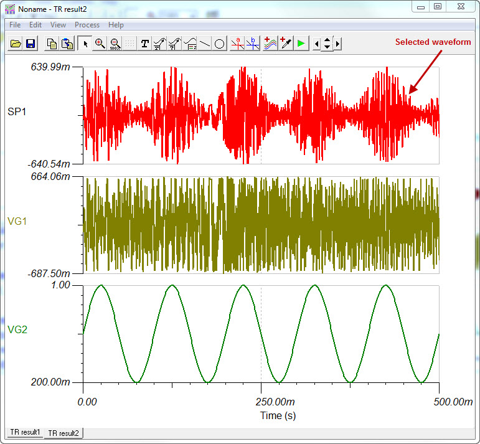Select the pointer arrow tool
The height and width of the screenshot is (444, 480).
pos(85,44)
